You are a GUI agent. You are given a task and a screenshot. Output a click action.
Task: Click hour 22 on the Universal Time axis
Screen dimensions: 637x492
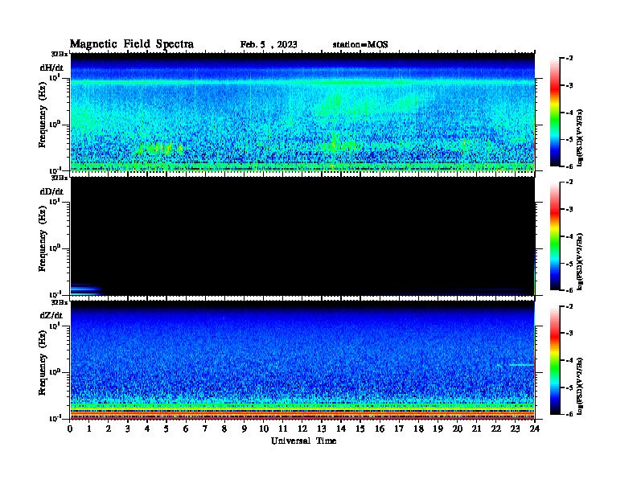pyautogui.click(x=496, y=428)
